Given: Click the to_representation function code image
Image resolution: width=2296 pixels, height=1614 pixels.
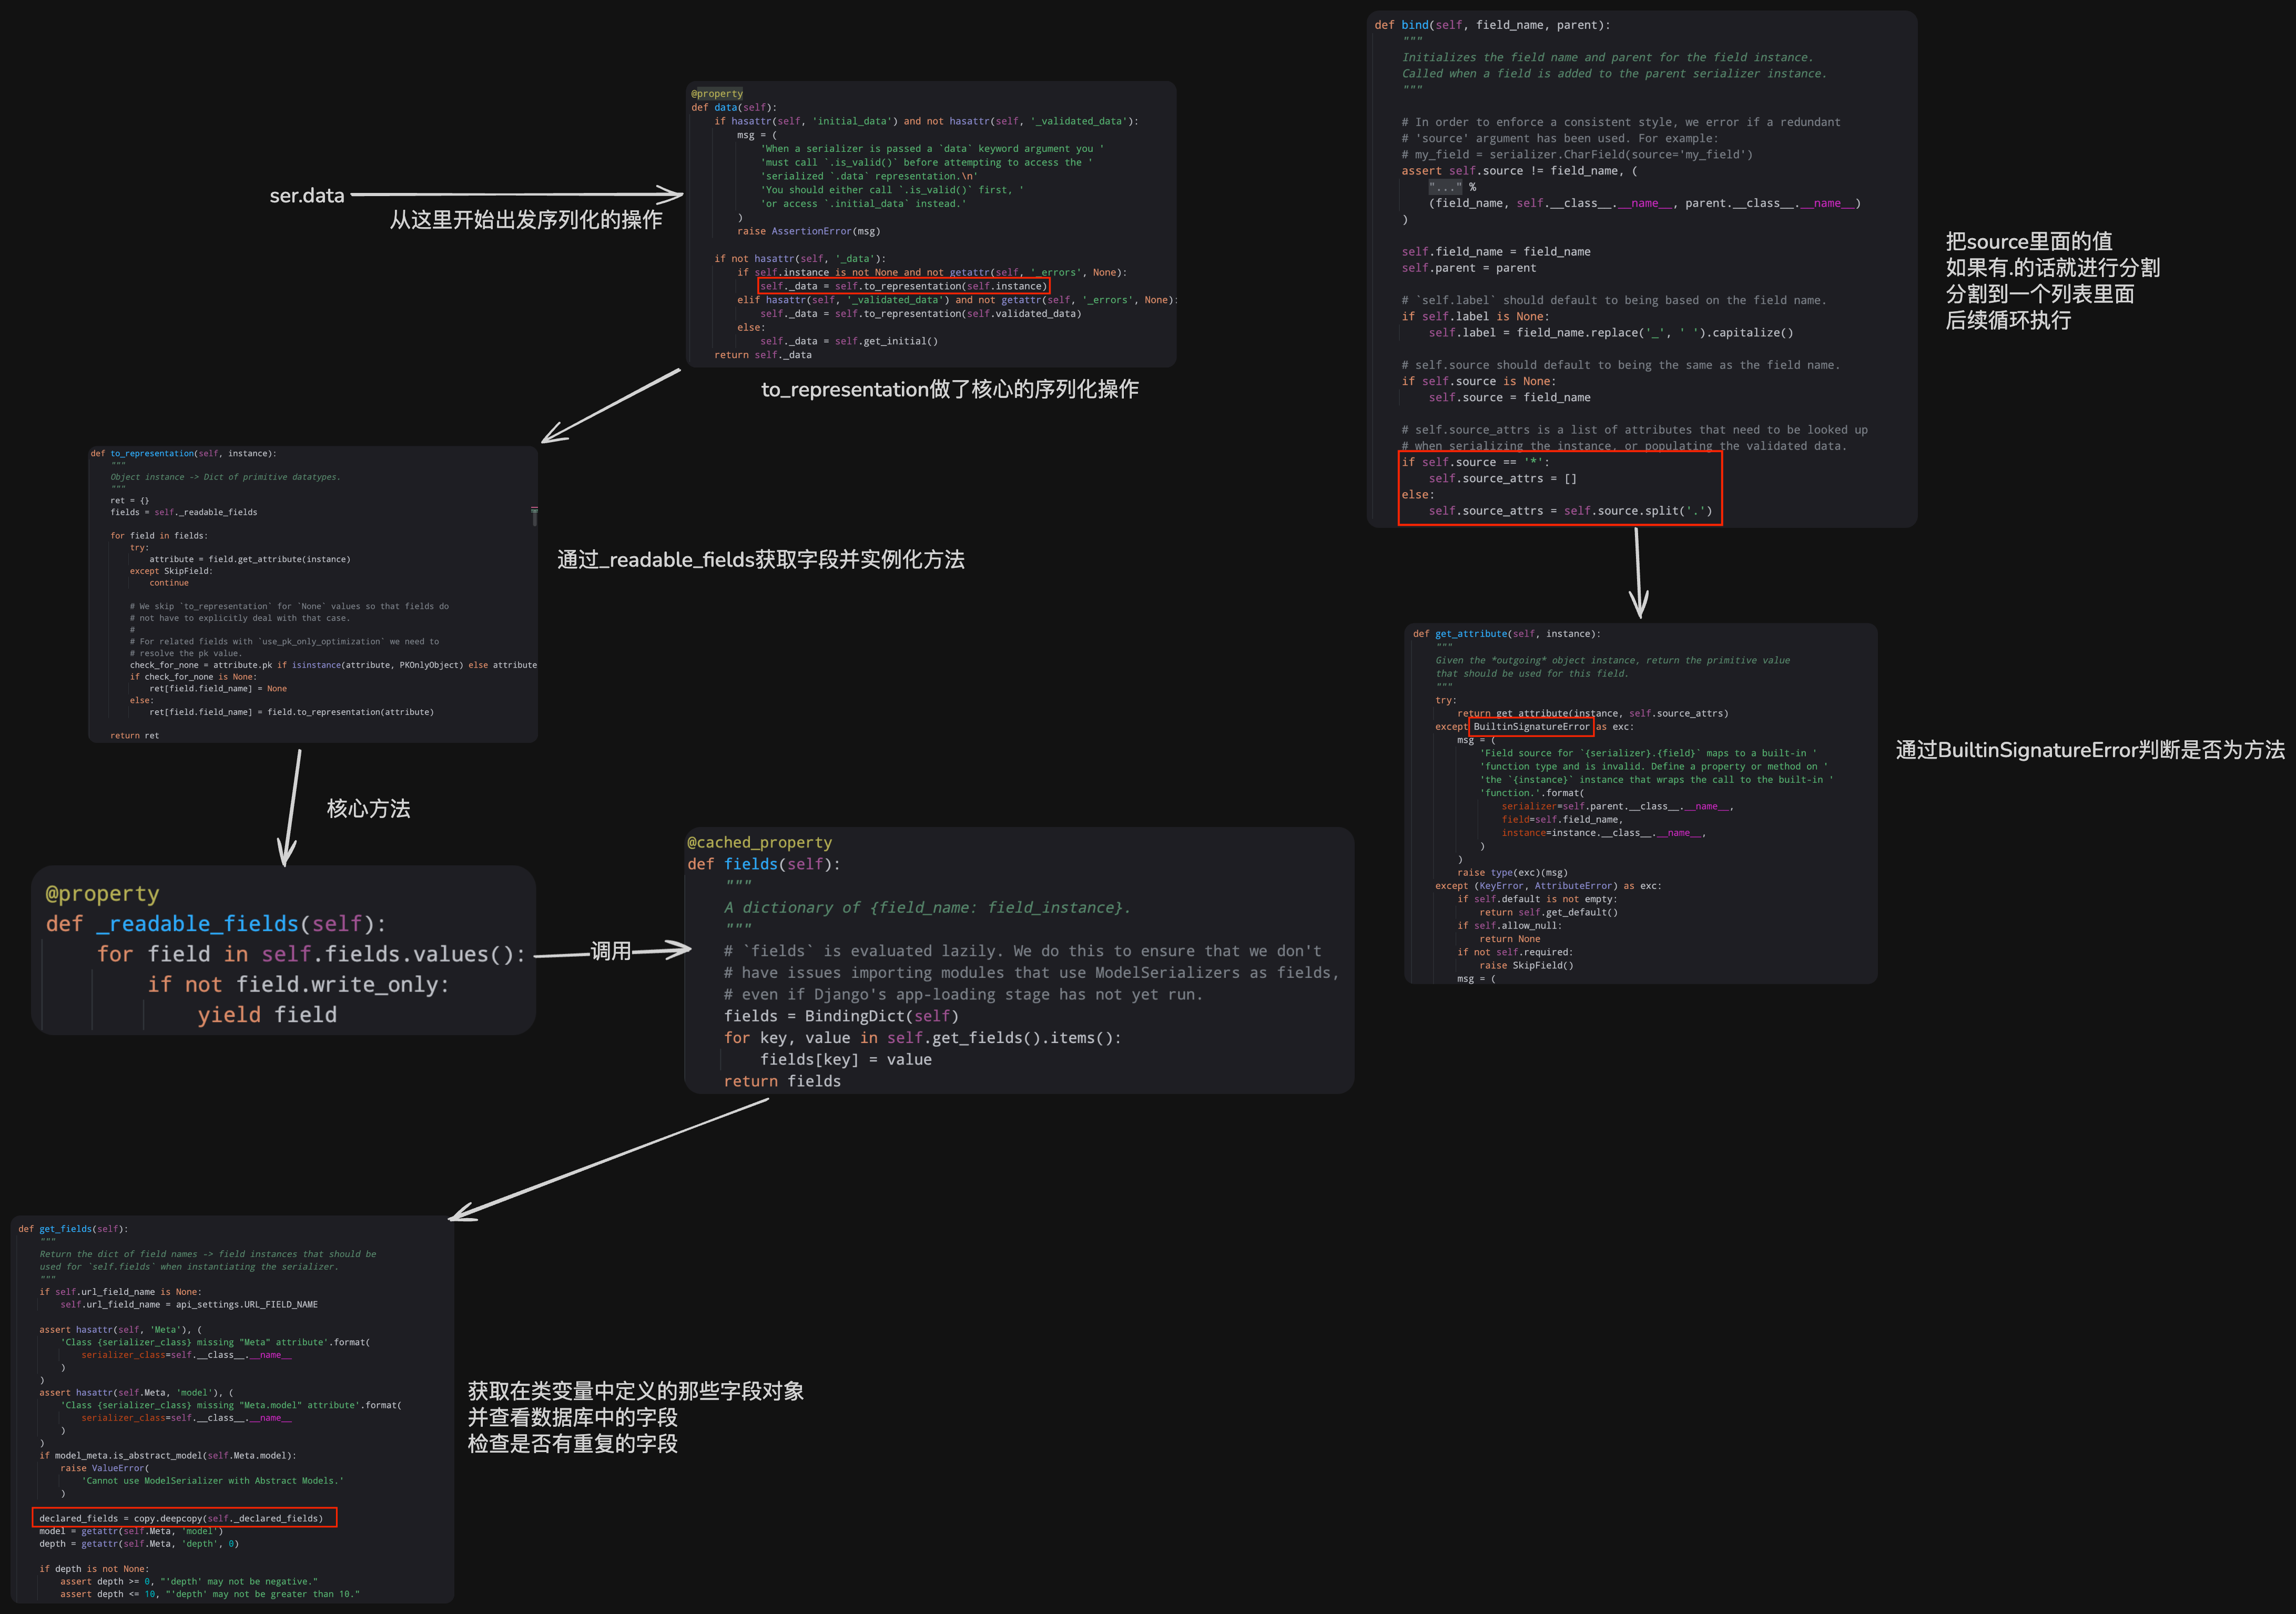Looking at the screenshot, I should click(313, 594).
